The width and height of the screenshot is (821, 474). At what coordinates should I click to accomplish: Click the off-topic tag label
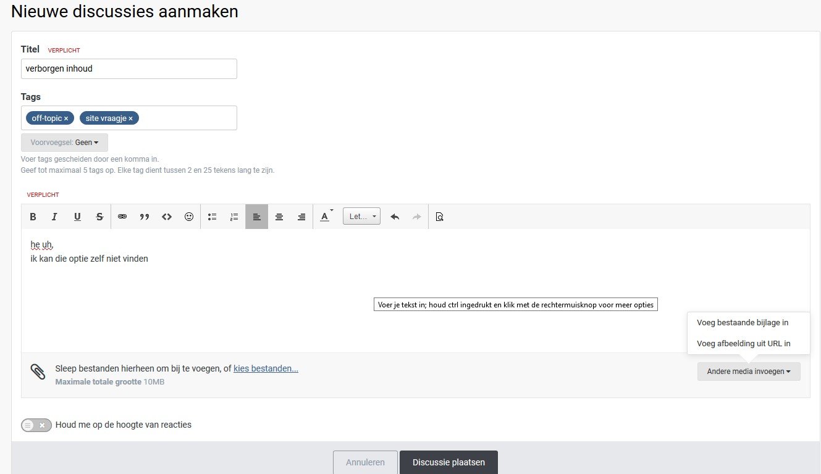pyautogui.click(x=47, y=118)
